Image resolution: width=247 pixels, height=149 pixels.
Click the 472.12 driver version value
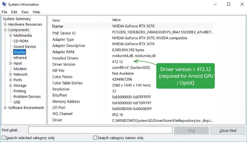(118, 62)
